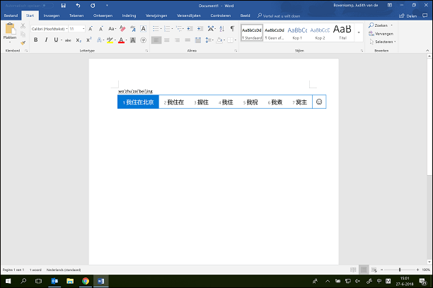Image resolution: width=433 pixels, height=288 pixels.
Task: Toggle the show paragraph marks ¶ button
Action: (x=232, y=29)
